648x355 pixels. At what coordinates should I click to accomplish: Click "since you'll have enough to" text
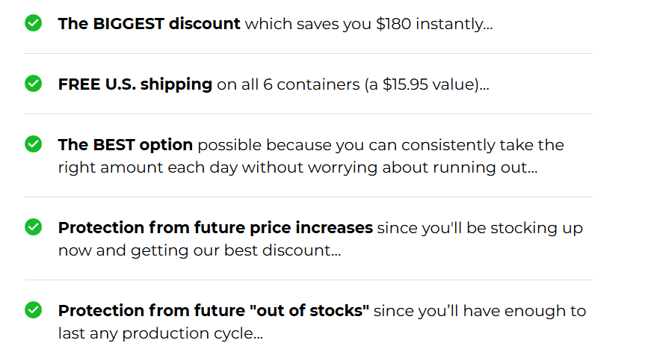(480, 311)
